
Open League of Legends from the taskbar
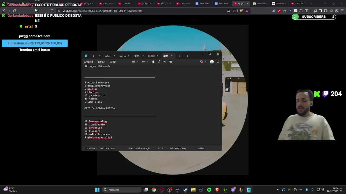[x=241, y=190]
